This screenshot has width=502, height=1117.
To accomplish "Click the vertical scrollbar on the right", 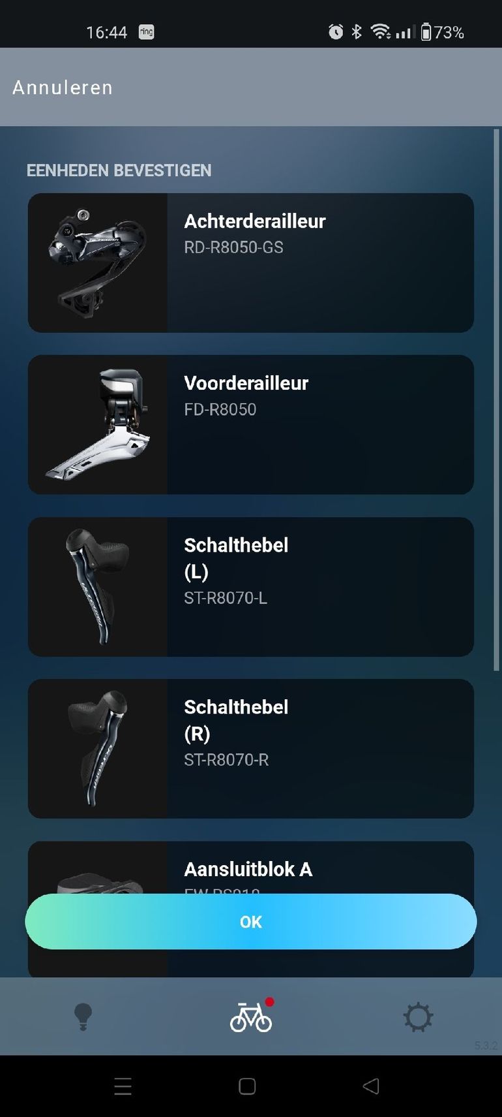I will coord(496,400).
